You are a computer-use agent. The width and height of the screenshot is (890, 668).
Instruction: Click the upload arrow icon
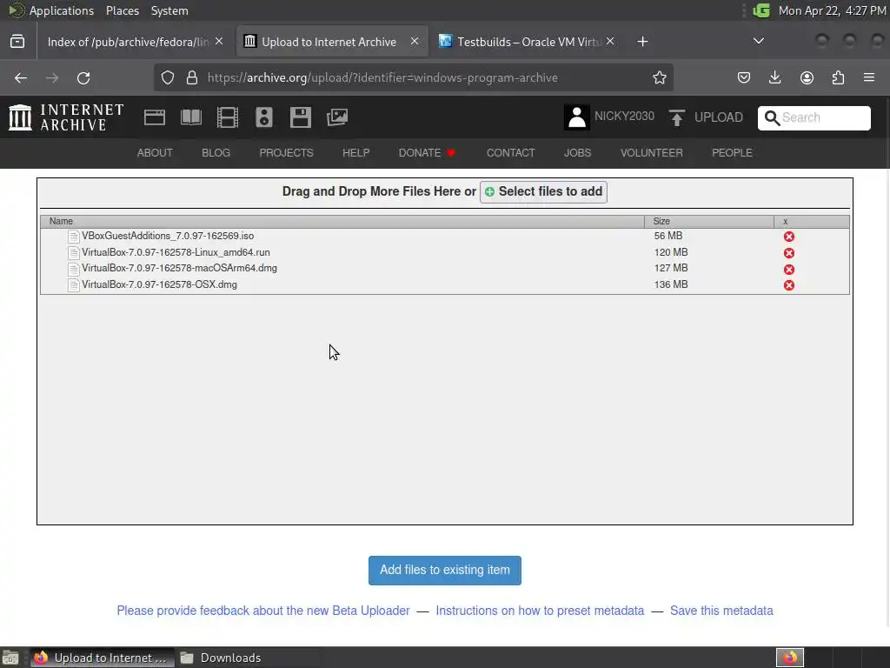(676, 117)
